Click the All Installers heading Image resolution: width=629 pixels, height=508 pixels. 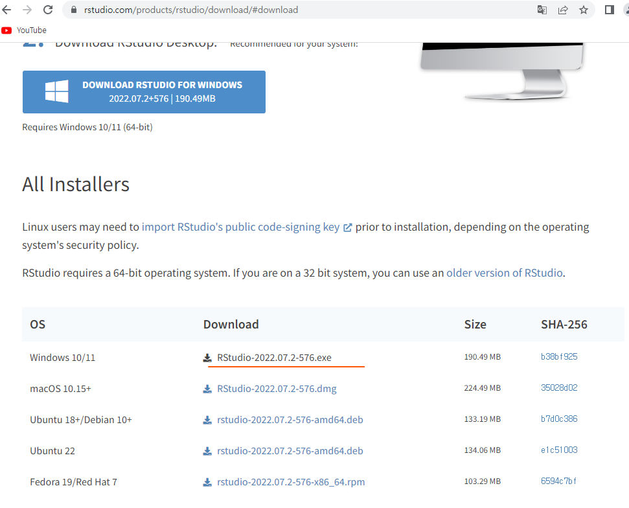pos(76,185)
